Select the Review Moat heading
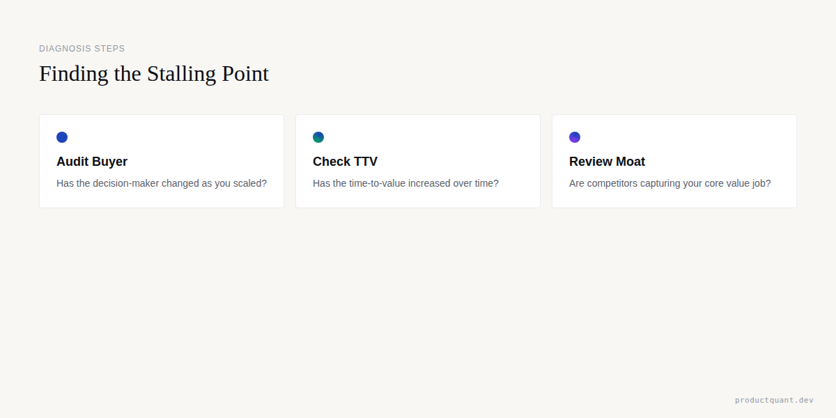Image resolution: width=836 pixels, height=418 pixels. pyautogui.click(x=607, y=162)
